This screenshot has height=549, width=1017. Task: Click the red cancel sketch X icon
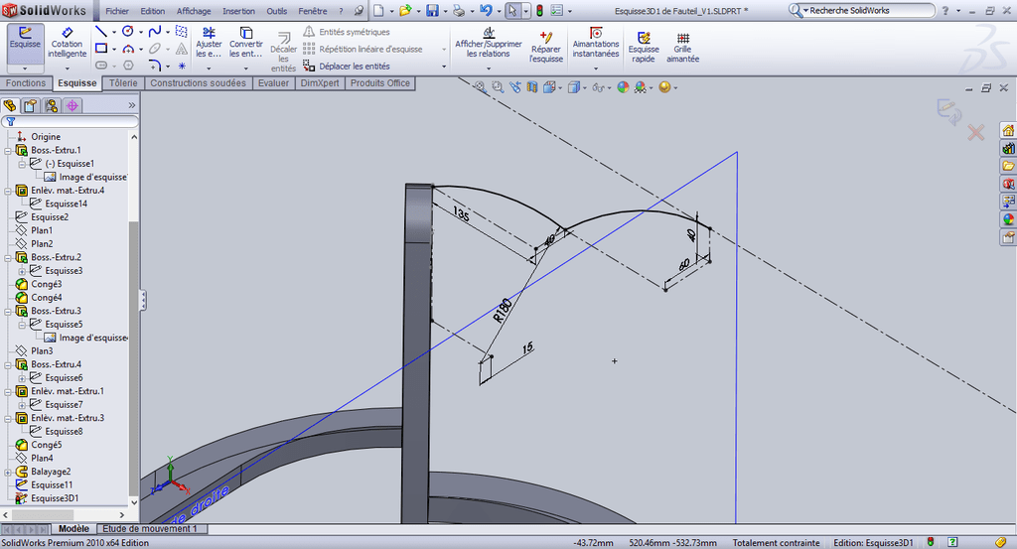coord(975,133)
